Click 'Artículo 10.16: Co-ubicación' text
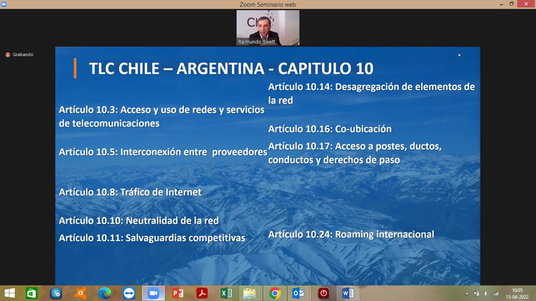 click(x=330, y=129)
